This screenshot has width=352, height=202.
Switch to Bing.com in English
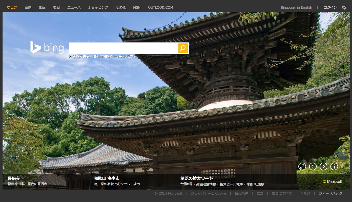[x=296, y=7]
